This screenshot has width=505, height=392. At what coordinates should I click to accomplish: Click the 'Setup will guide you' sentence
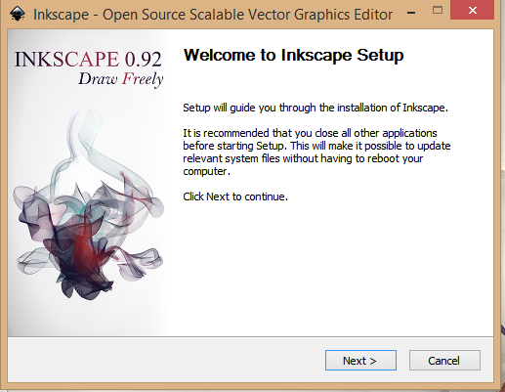tap(316, 108)
